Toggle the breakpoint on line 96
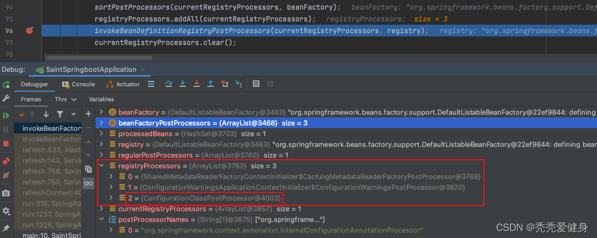The width and height of the screenshot is (597, 238). coord(29,31)
